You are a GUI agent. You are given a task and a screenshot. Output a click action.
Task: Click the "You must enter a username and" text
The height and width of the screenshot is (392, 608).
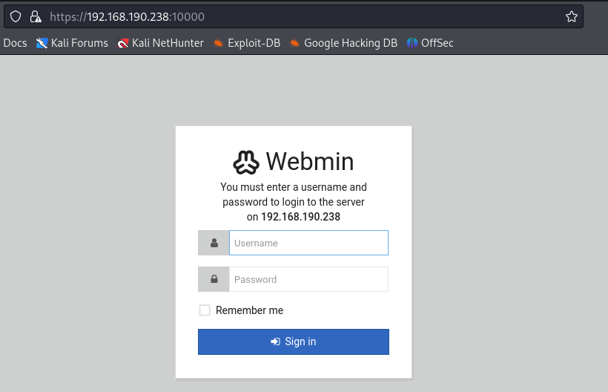(x=294, y=187)
